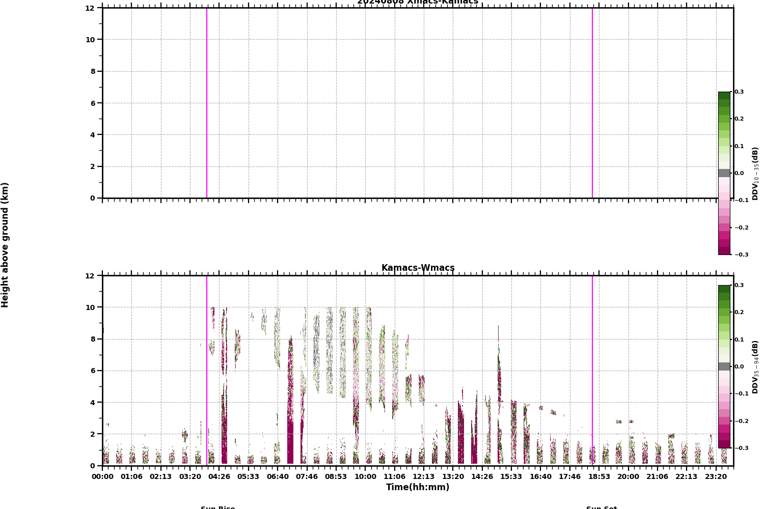Image resolution: width=764 pixels, height=509 pixels.
Task: Select the 15:33 time tick label
Action: (511, 477)
